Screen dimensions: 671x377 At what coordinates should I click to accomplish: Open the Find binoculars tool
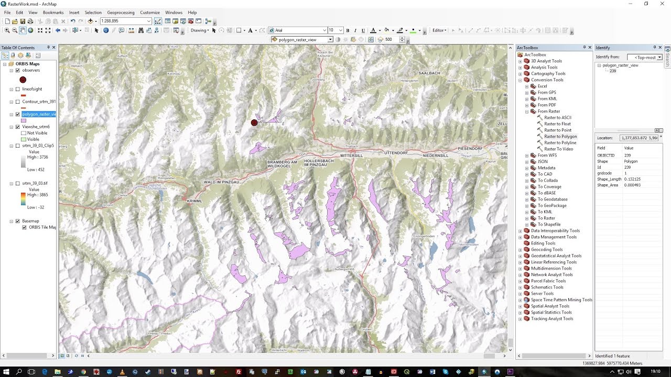point(141,30)
